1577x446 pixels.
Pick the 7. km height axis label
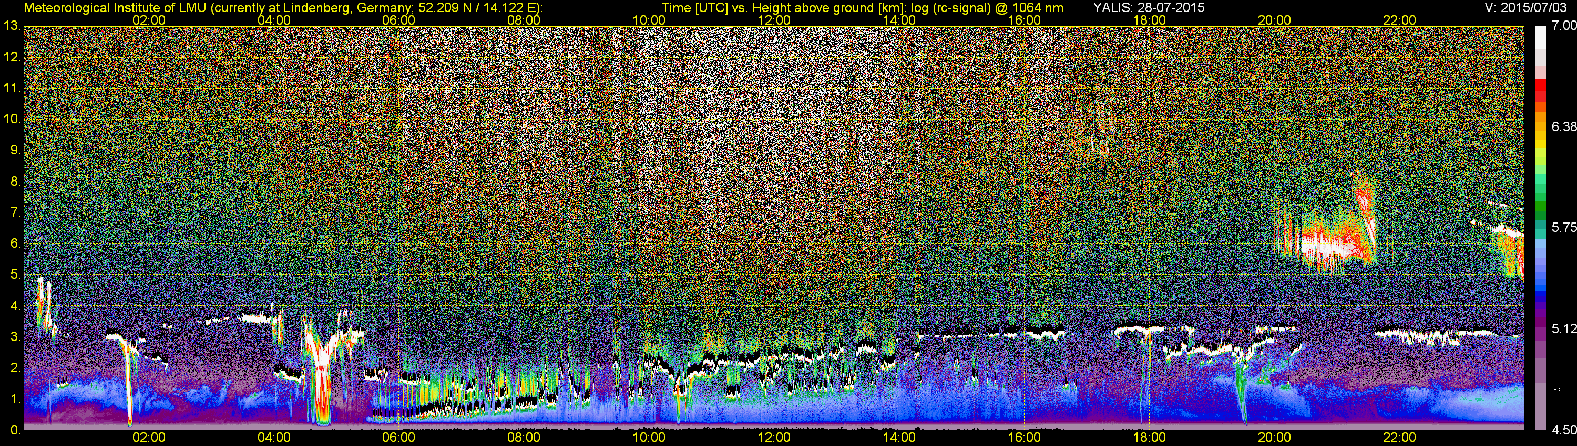15,213
